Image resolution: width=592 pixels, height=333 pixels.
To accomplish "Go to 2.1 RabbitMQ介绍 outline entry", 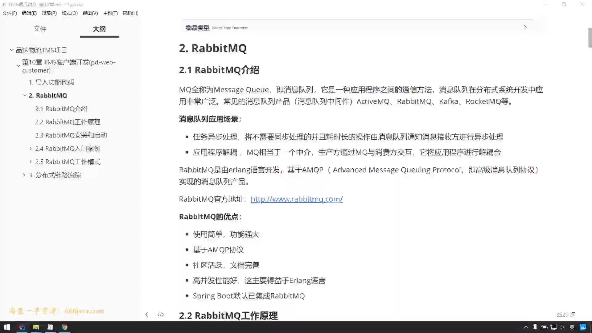I will [x=61, y=109].
